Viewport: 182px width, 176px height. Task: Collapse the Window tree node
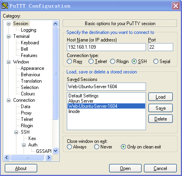(x=8, y=62)
